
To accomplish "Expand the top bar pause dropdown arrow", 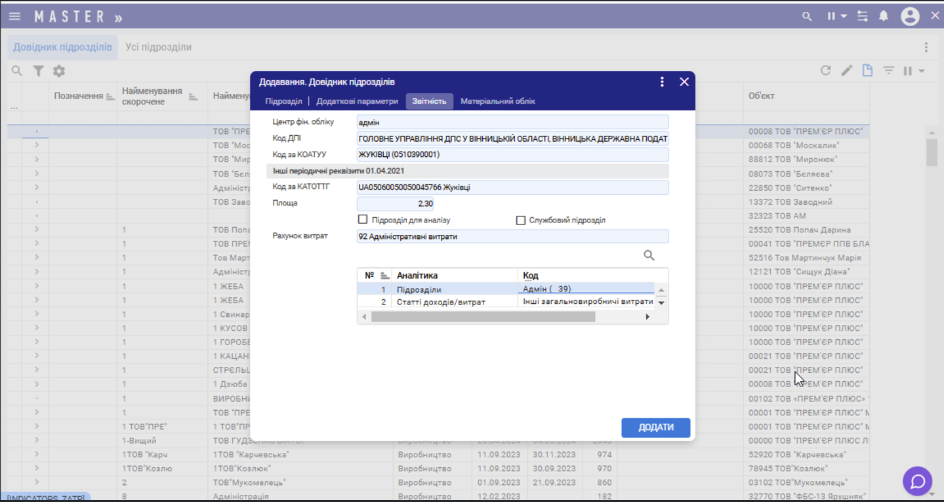I will [844, 16].
